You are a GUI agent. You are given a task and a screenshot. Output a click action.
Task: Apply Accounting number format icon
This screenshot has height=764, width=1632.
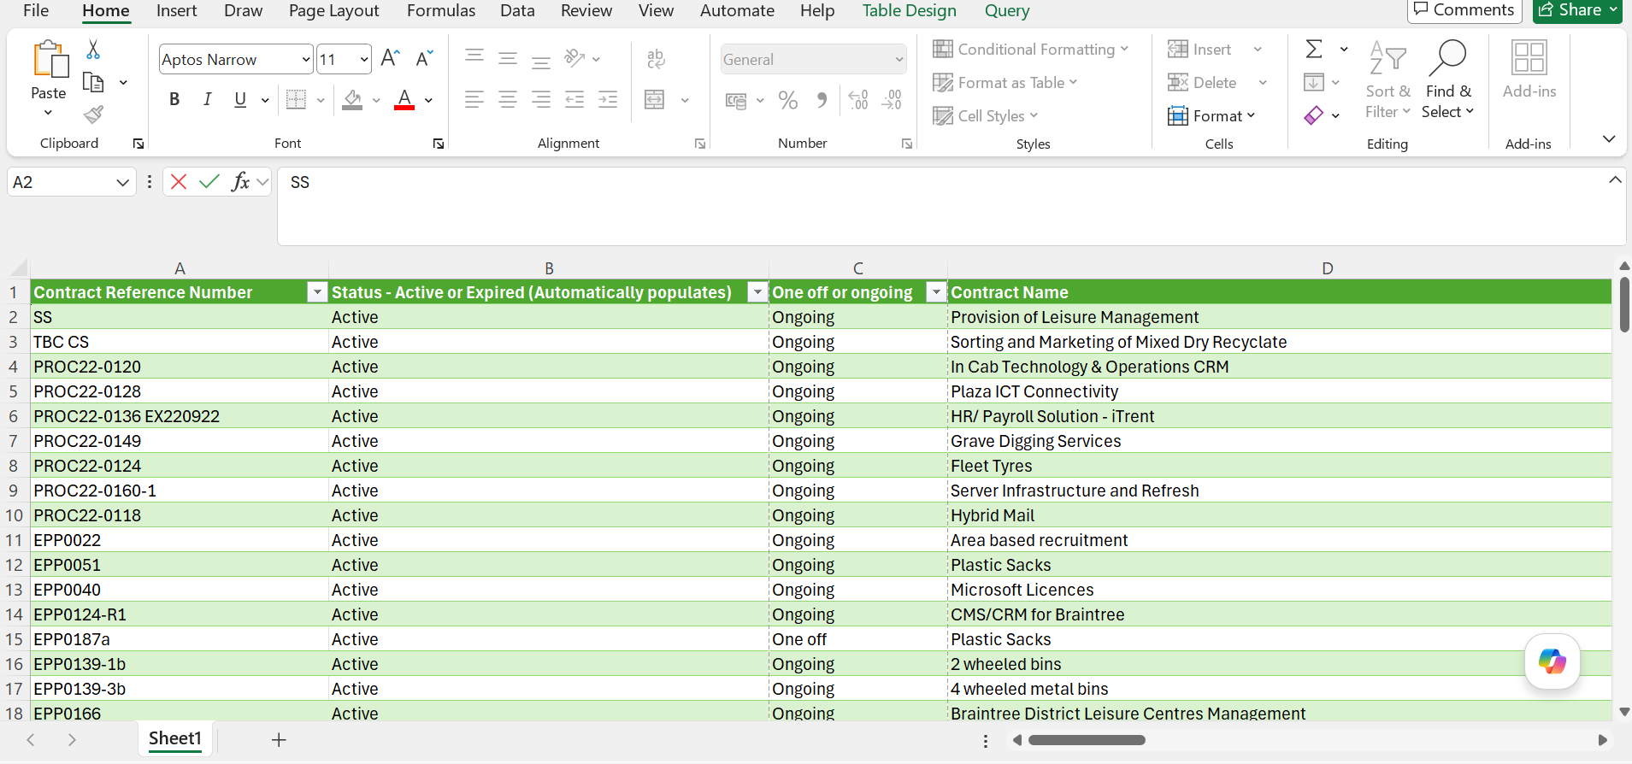tap(736, 101)
